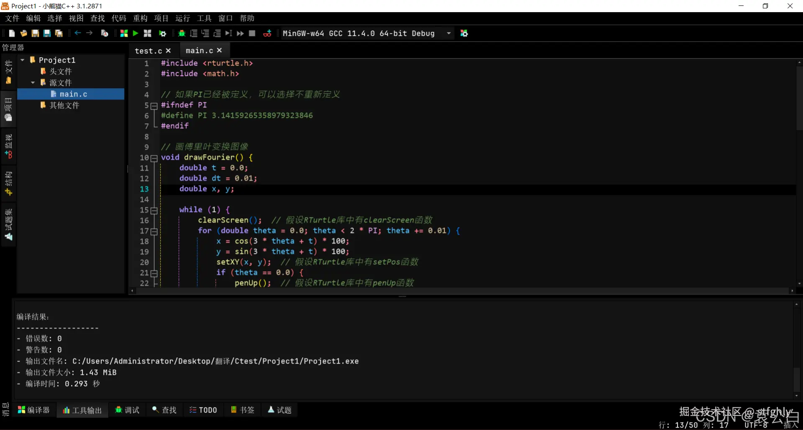Save the current file with yellow disk
Viewport: 803px width, 430px height.
point(35,33)
